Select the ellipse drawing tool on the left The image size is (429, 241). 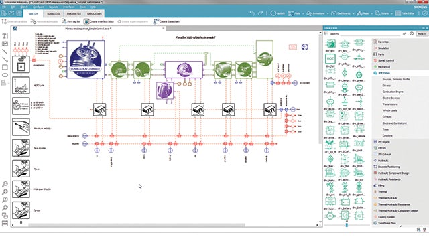(x=5, y=75)
